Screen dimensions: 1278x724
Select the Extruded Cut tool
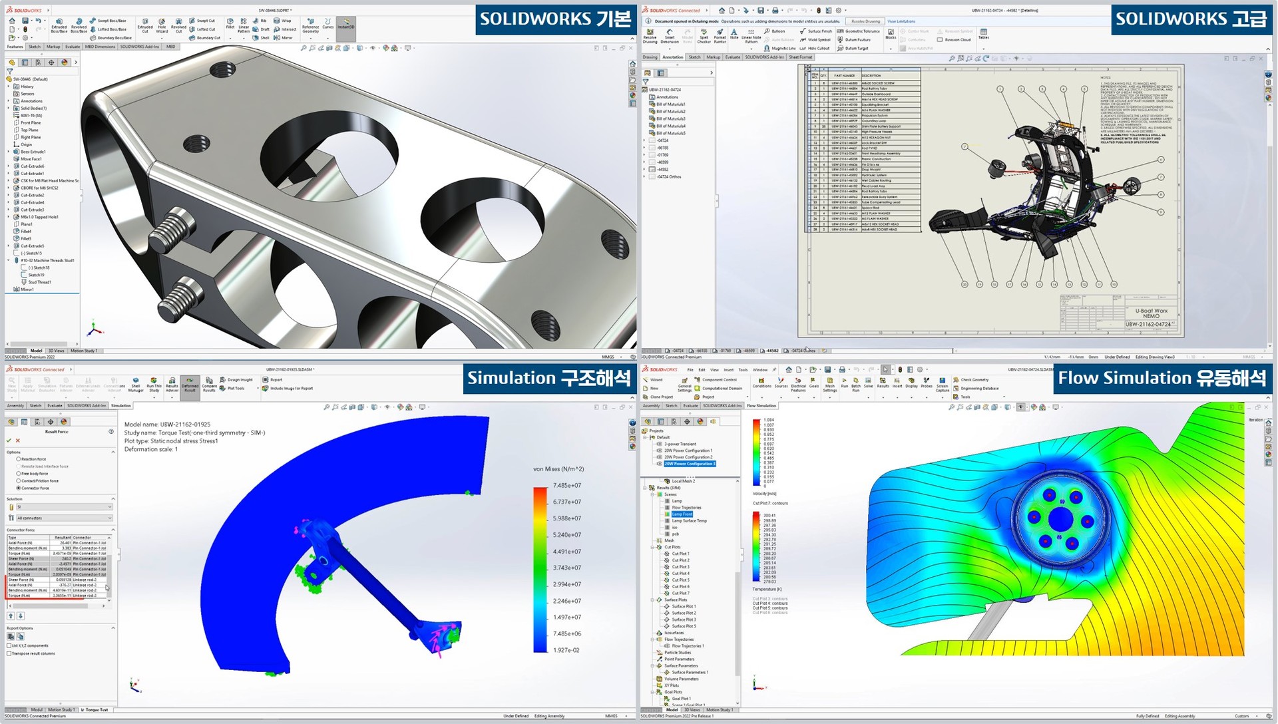point(144,26)
